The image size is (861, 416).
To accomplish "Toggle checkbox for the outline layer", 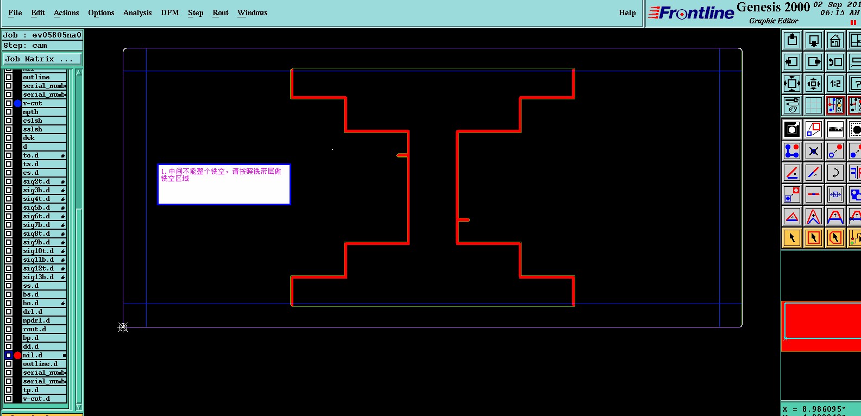I will (x=9, y=77).
